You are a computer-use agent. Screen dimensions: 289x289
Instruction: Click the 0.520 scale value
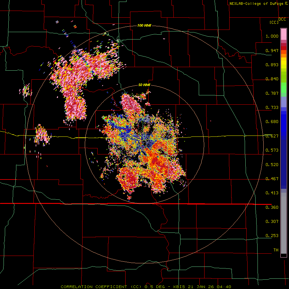272,165
